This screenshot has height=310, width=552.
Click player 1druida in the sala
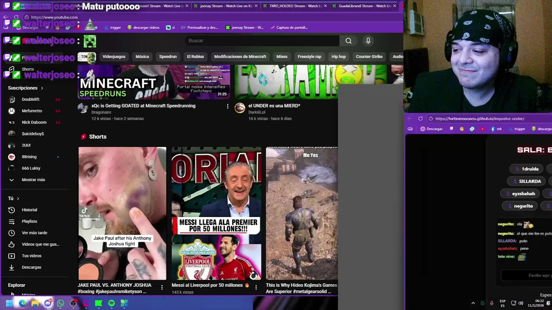[x=527, y=169]
